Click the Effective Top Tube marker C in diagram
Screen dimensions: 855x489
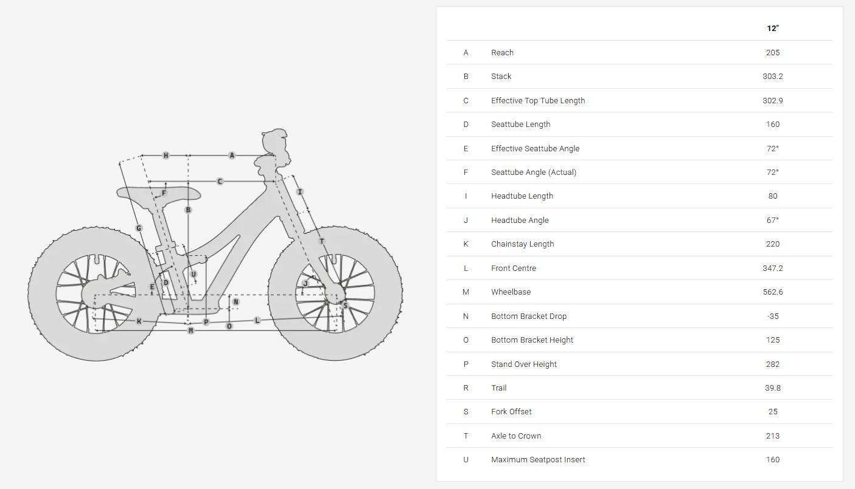pyautogui.click(x=220, y=182)
